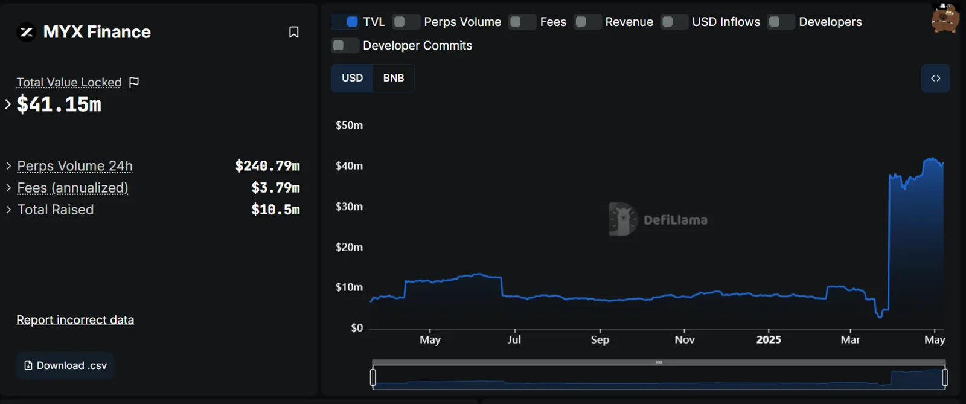Click the Sep x-axis label
Screen dimensions: 966x404
600,339
